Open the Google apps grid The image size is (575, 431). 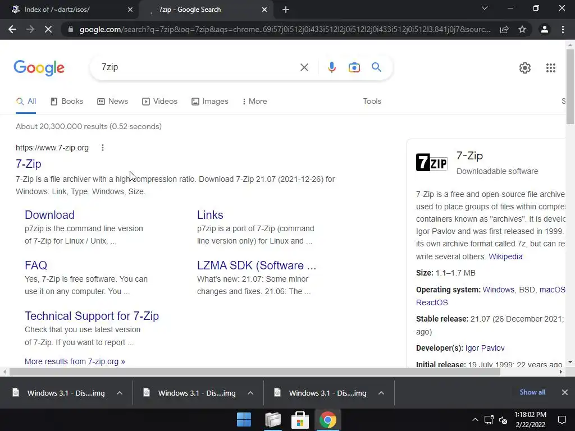point(550,68)
